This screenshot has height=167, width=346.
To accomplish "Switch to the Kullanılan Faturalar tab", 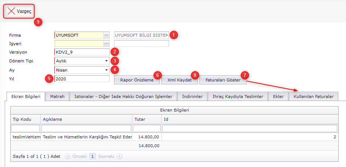I will 313,97.
